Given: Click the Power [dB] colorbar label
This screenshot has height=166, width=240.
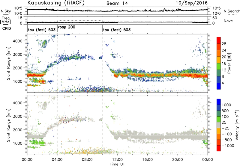Looking at the screenshot, I should [229, 63].
